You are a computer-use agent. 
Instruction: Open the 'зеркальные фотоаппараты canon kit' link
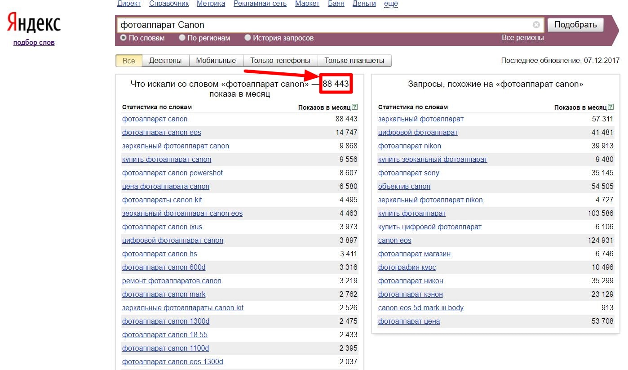click(183, 308)
